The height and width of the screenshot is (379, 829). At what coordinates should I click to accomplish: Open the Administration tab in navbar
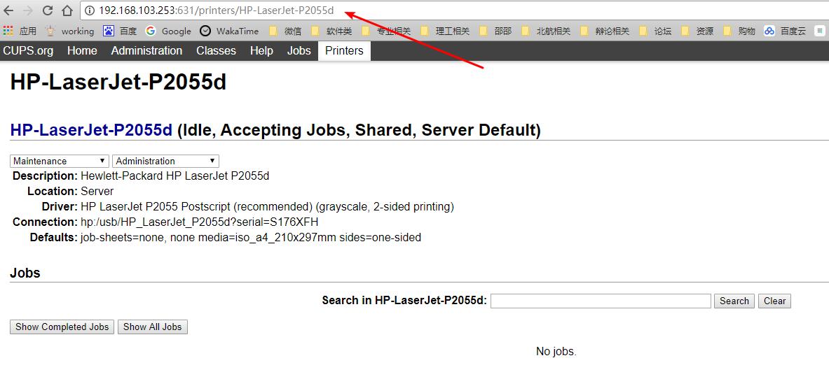tap(146, 50)
